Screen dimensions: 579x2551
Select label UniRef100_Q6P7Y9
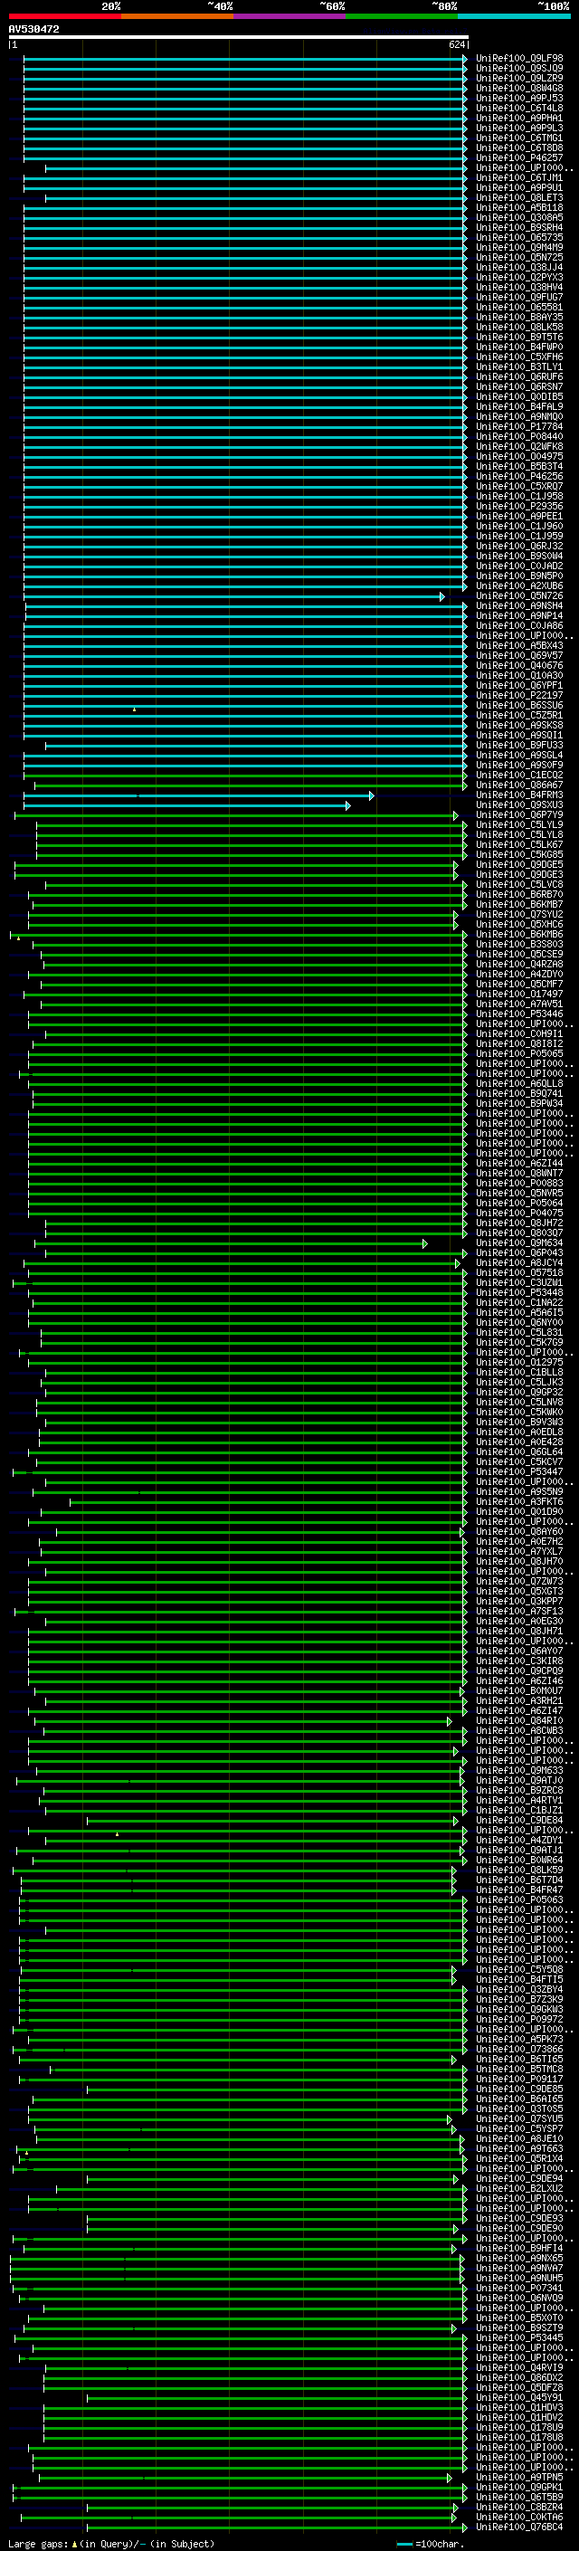pyautogui.click(x=519, y=814)
